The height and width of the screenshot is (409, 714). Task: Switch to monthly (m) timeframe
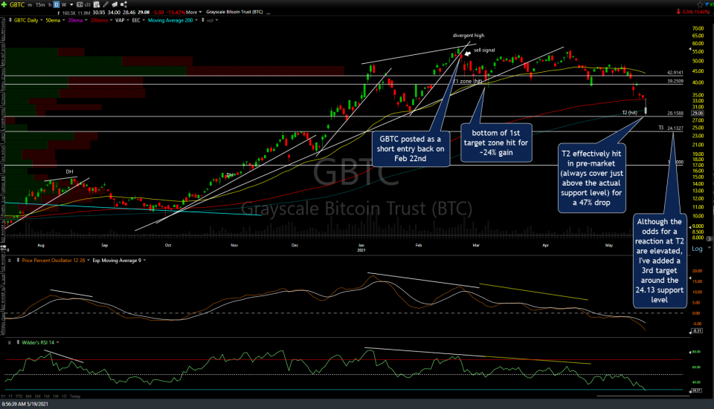click(x=30, y=4)
